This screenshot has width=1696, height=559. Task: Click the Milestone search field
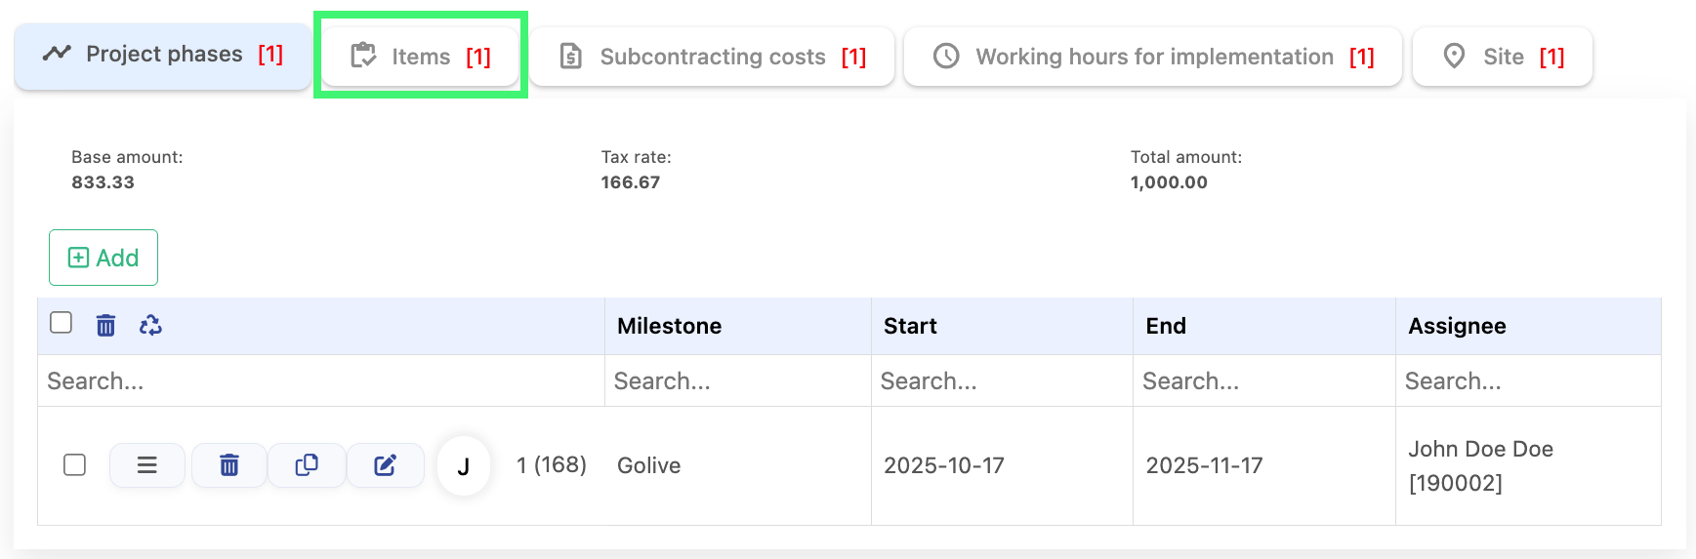[737, 381]
